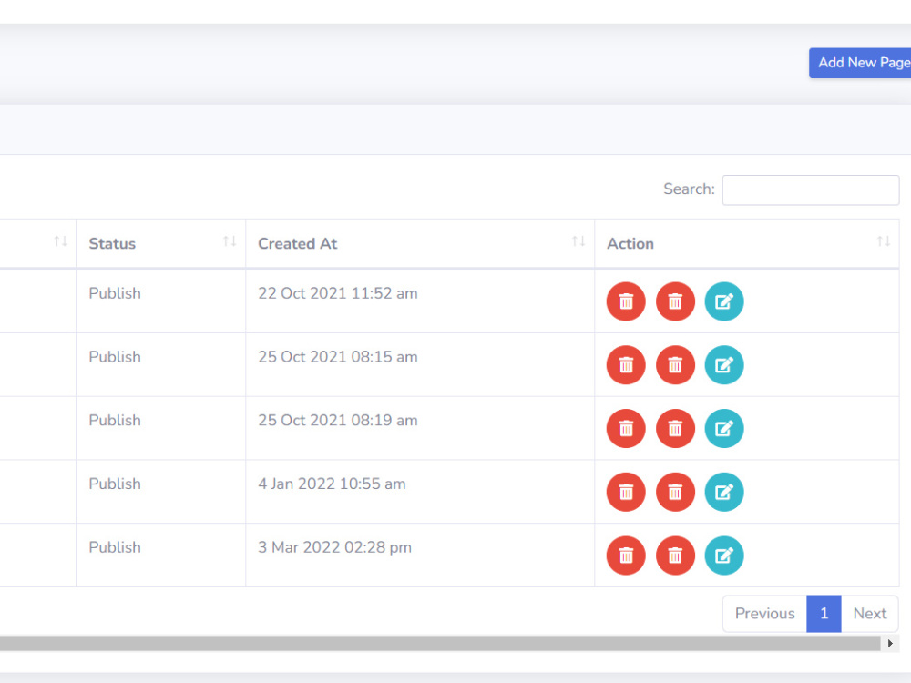Click Publish status in 08:19 am row

(115, 420)
